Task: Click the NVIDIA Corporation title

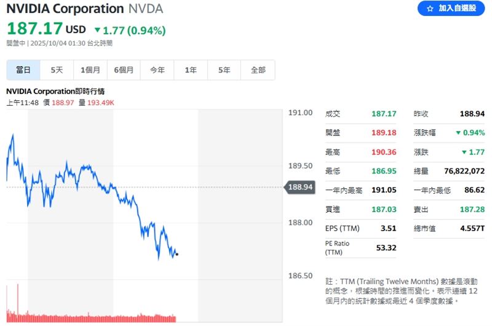Action: 65,9
